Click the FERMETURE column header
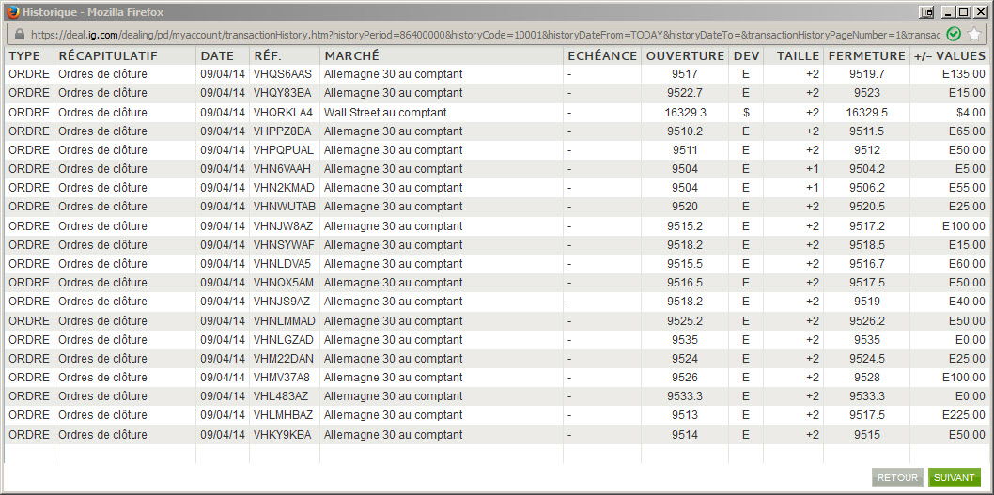The width and height of the screenshot is (994, 495). tap(866, 55)
